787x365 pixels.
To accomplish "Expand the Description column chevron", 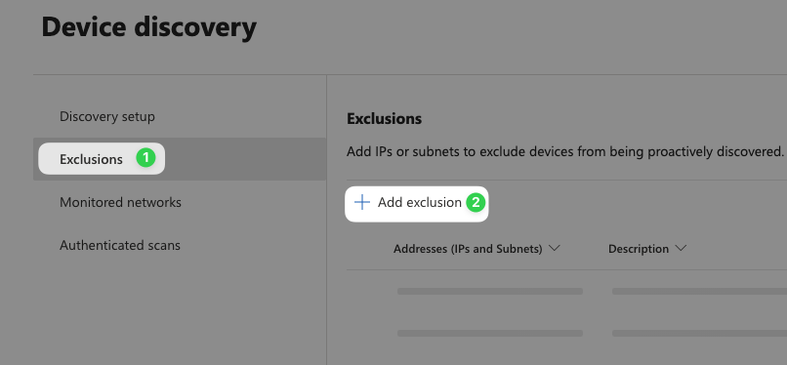I will tap(681, 249).
